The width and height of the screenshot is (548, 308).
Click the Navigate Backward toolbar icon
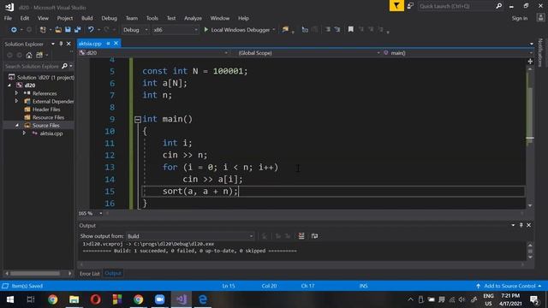[x=14, y=30]
